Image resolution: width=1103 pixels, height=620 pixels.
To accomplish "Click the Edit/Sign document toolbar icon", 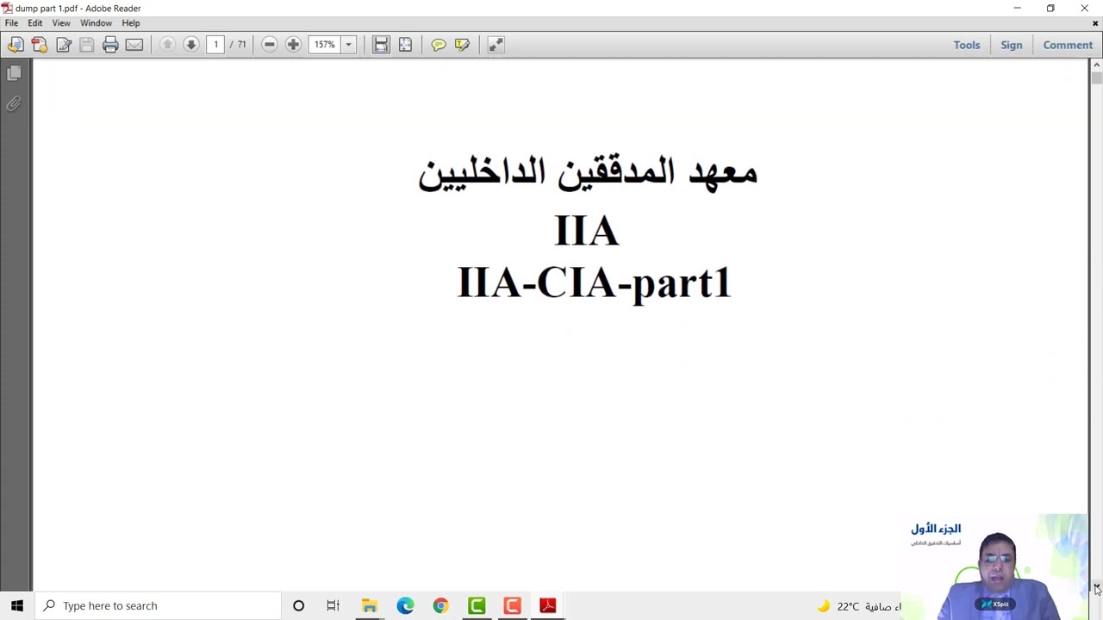I will [64, 45].
